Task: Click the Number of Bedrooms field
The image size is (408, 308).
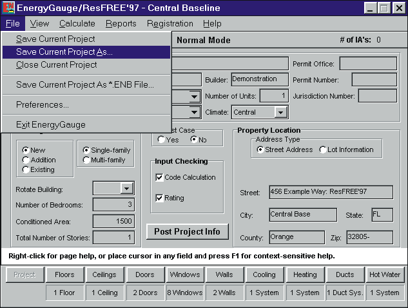Action: (113, 204)
